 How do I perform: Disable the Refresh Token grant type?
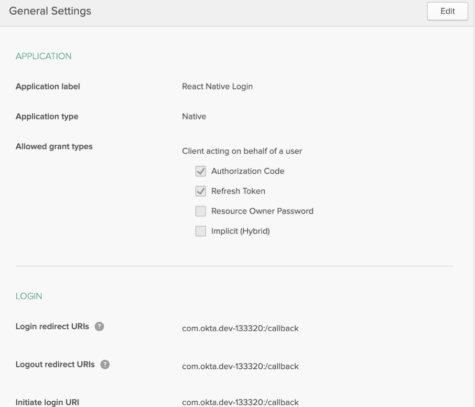(200, 191)
